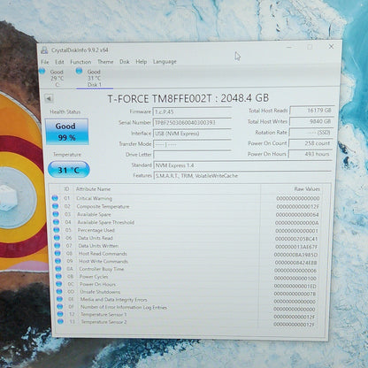The width and height of the screenshot is (368, 368).
Task: Click the Standard field NVM Express 1.4
Action: tap(243, 165)
